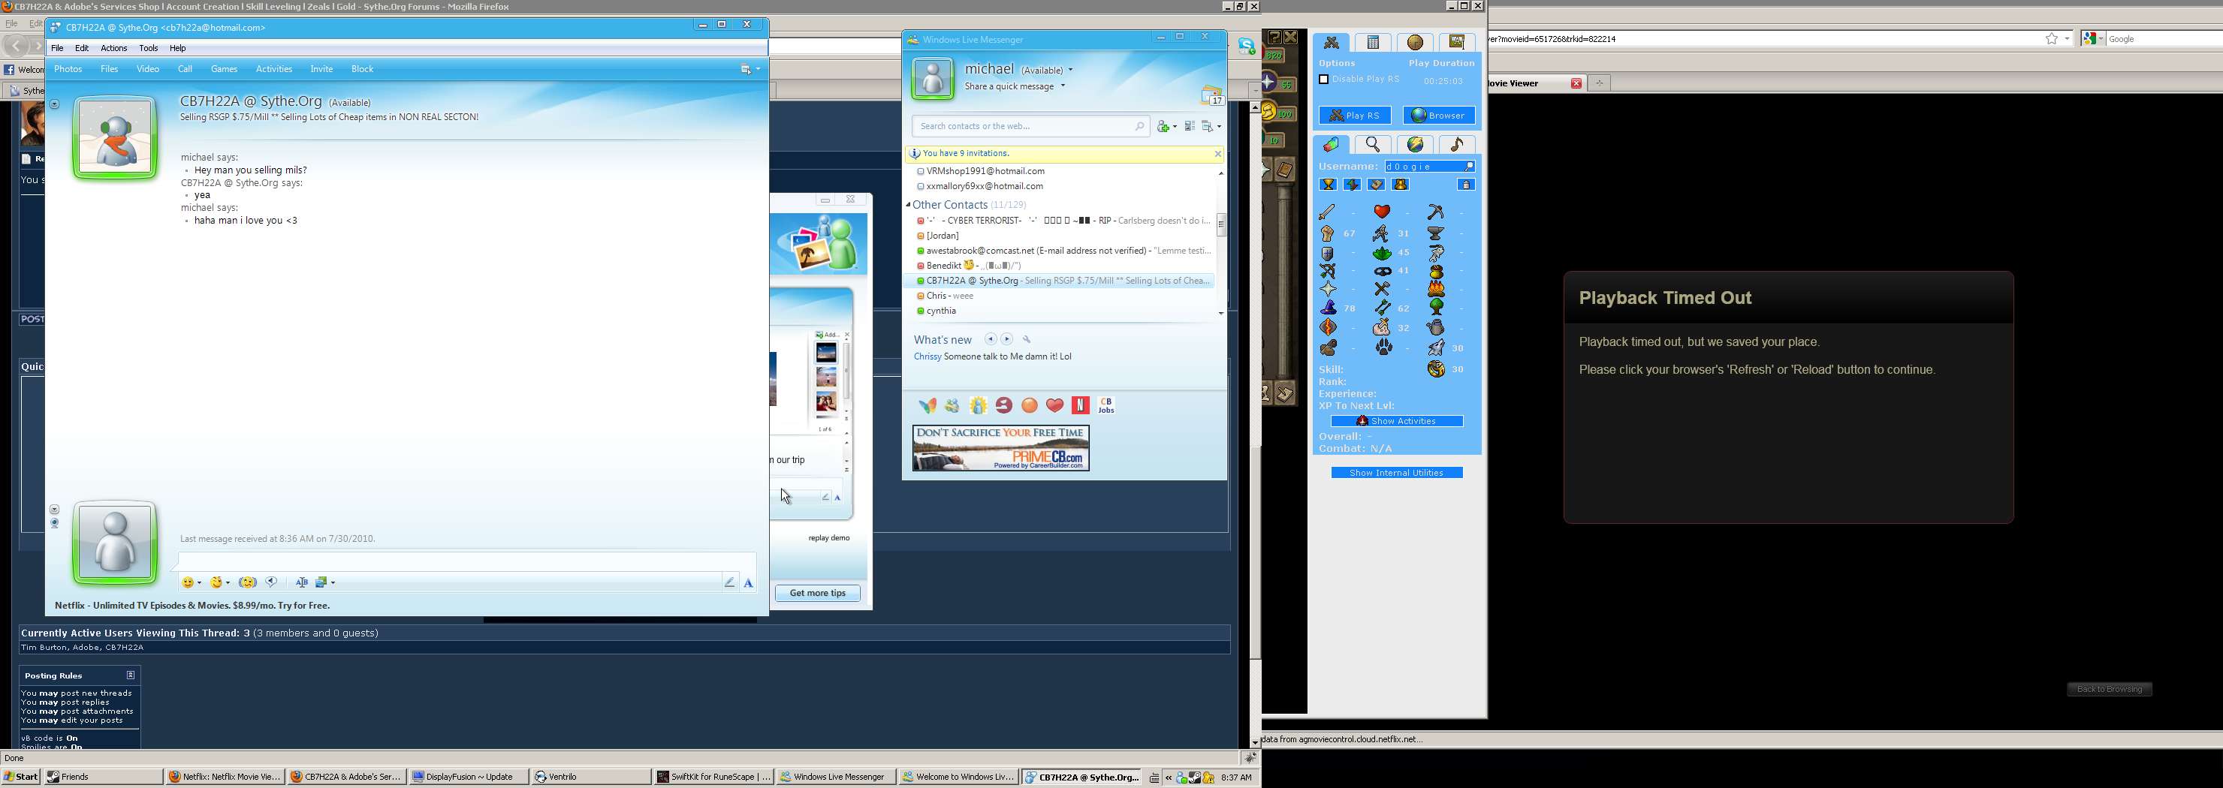Click the Play RS button

[x=1355, y=116]
